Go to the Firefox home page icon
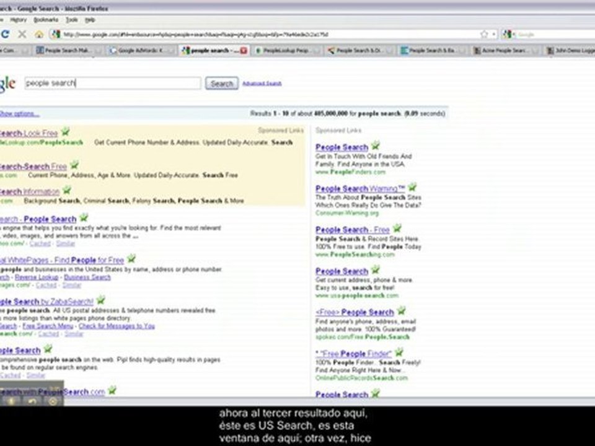The height and width of the screenshot is (446, 595). 39,35
